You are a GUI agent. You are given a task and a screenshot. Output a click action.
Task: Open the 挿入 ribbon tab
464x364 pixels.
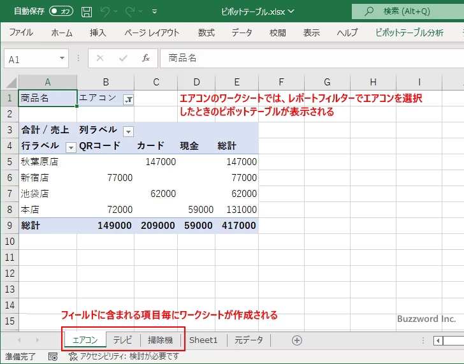tap(98, 33)
